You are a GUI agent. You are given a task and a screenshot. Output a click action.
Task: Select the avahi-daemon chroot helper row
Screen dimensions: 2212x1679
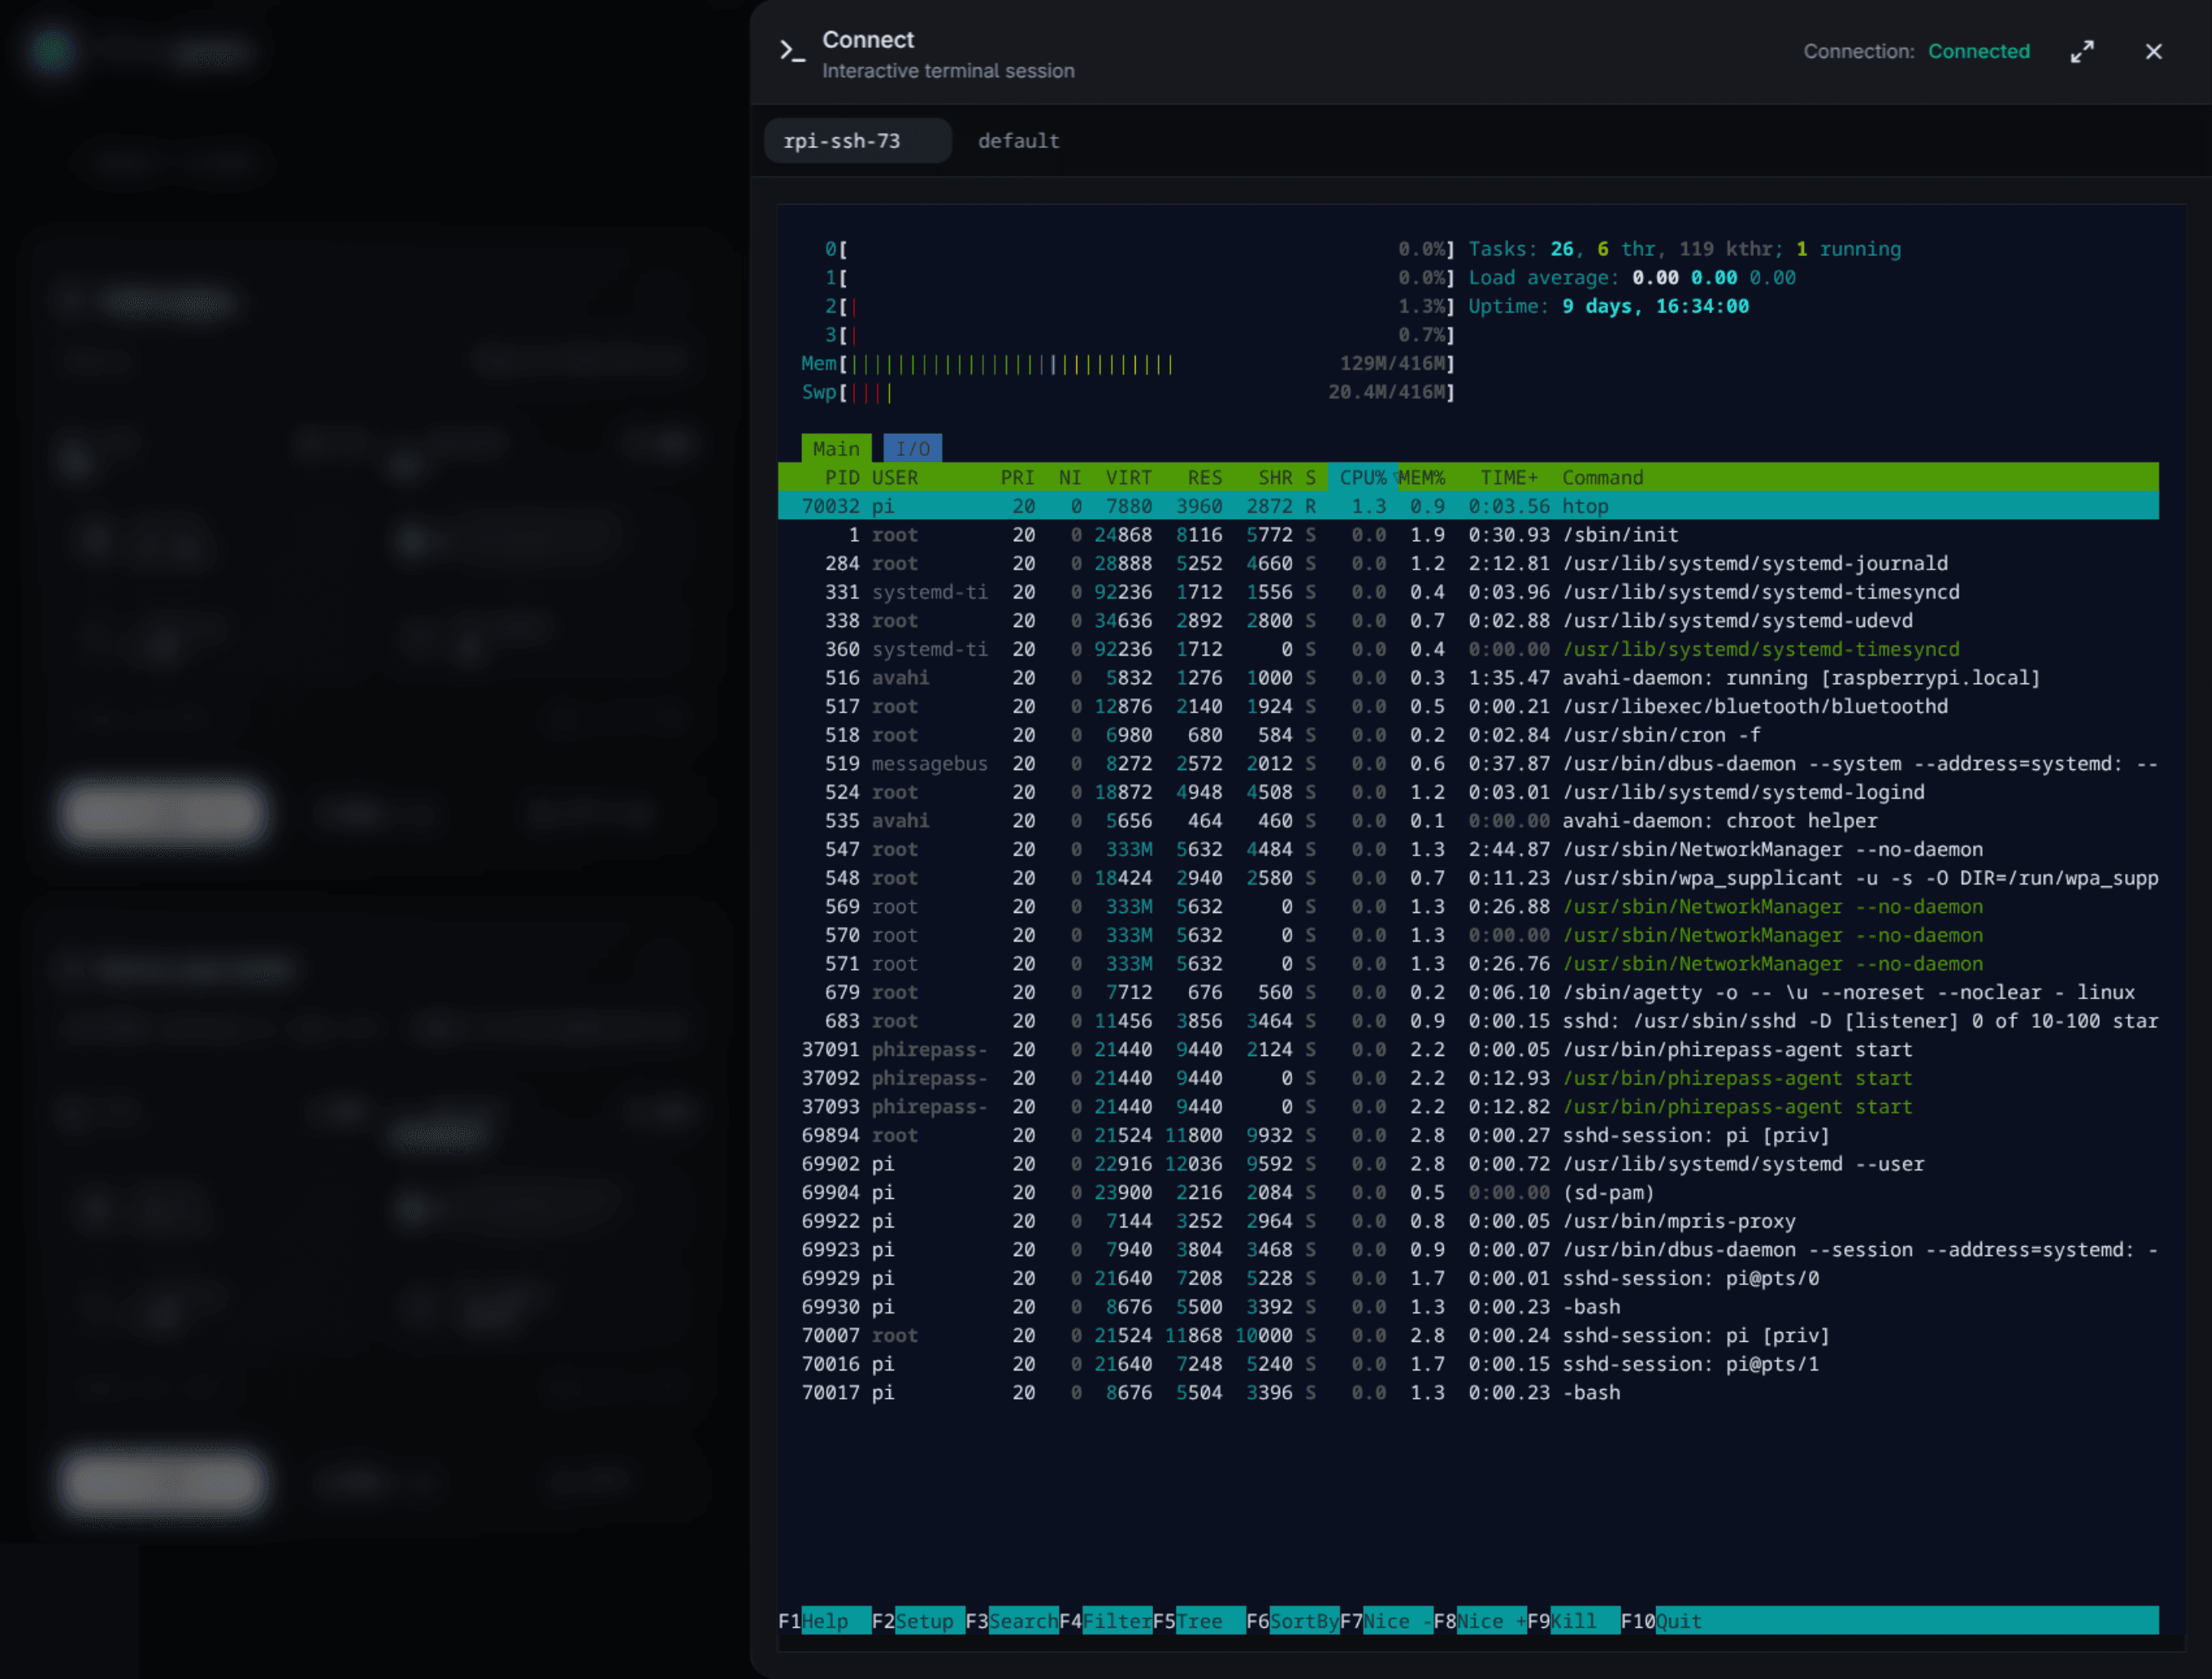tap(1468, 821)
